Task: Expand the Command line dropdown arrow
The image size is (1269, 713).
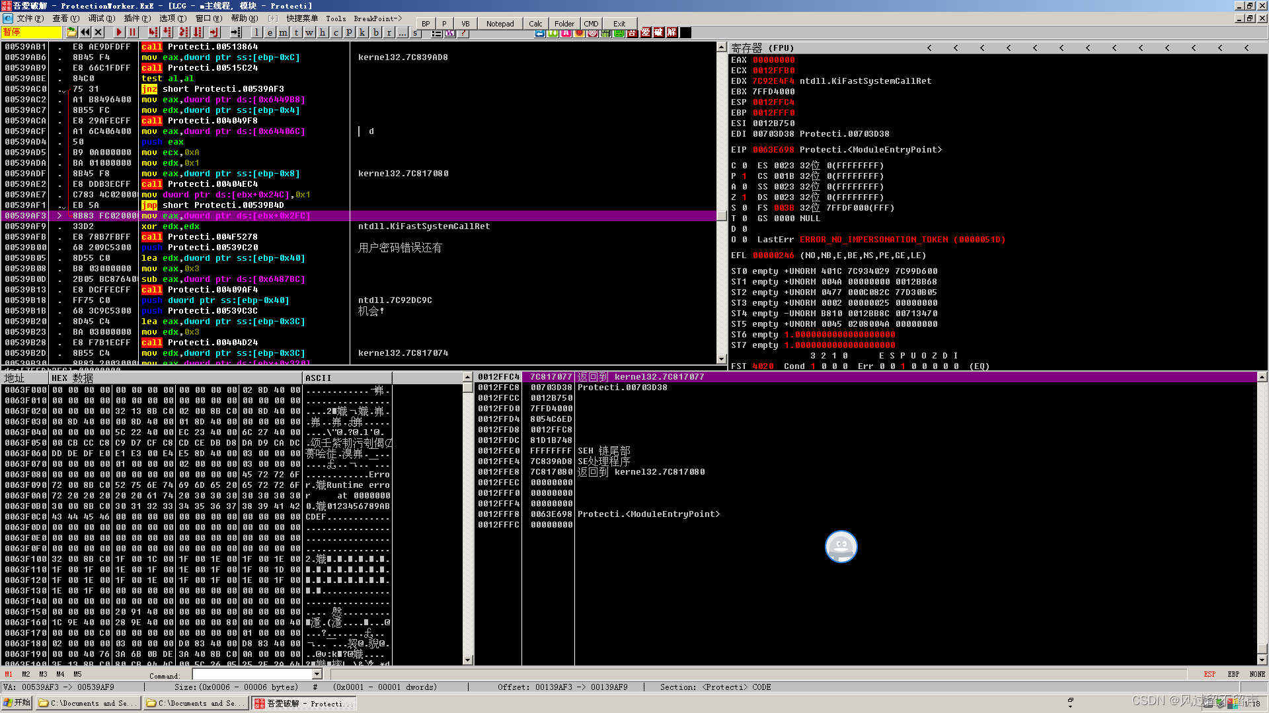Action: tap(317, 674)
